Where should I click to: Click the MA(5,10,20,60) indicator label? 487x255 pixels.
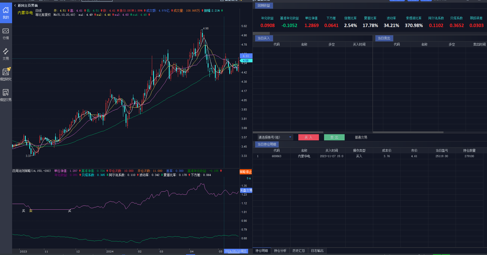point(64,15)
